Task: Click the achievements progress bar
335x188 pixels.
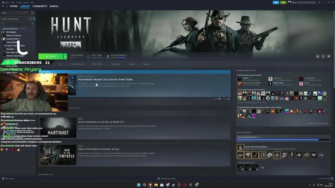Action: point(283,140)
